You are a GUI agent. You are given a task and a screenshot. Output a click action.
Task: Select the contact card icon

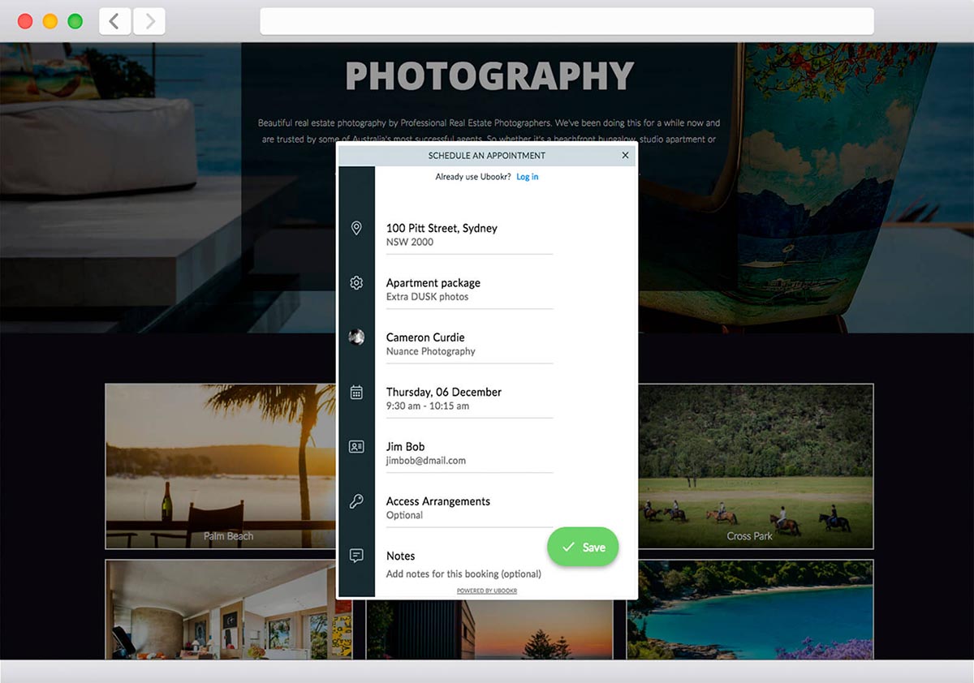click(x=356, y=446)
